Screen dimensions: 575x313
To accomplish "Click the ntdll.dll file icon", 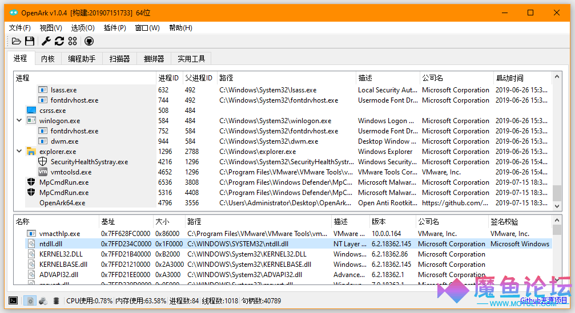I will (x=32, y=244).
